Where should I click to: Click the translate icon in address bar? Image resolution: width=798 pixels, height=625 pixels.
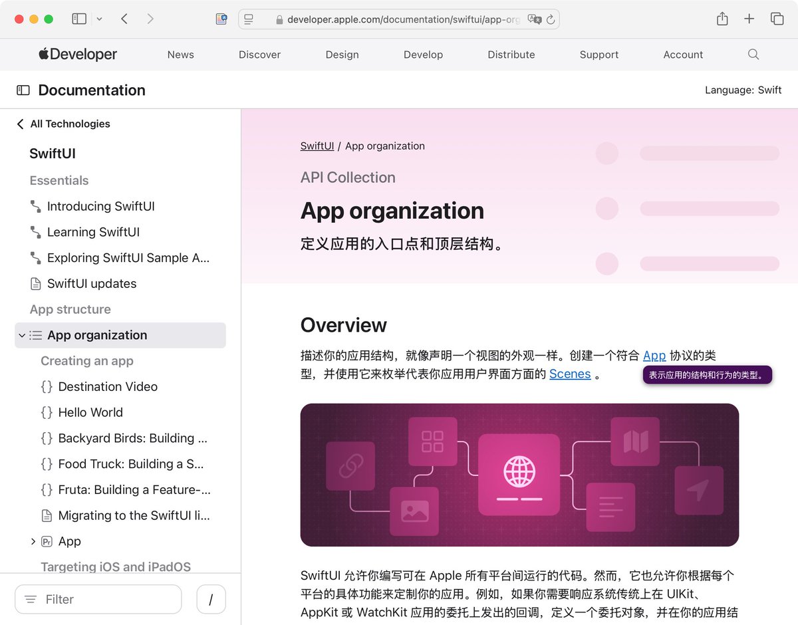click(x=534, y=19)
